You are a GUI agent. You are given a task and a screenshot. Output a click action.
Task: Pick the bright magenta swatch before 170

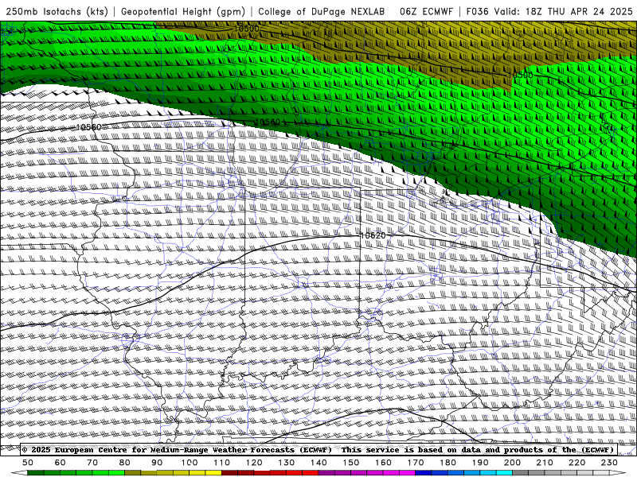pyautogui.click(x=407, y=473)
